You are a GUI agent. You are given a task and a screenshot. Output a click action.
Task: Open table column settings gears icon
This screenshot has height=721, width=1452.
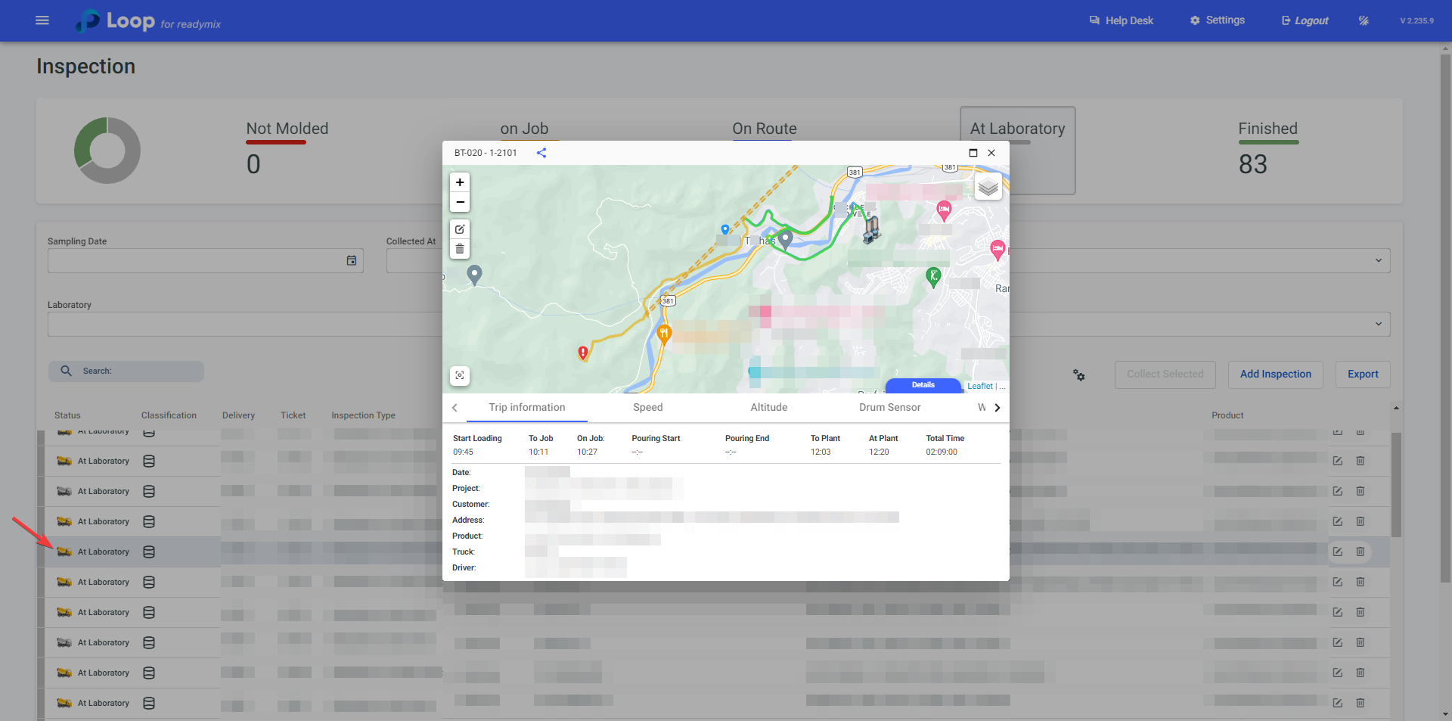click(x=1079, y=375)
